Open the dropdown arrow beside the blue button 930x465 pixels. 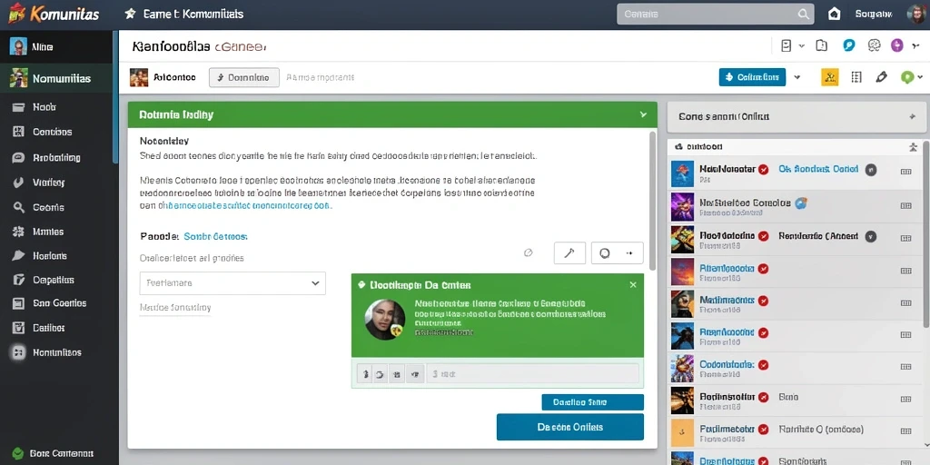[797, 77]
